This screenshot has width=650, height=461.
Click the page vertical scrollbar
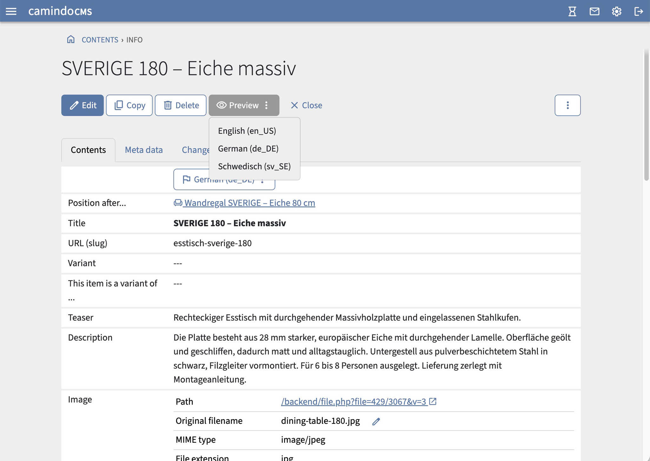coord(646,114)
